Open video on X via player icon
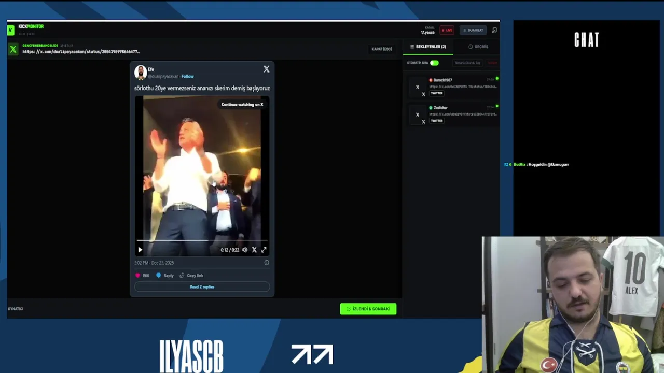 click(x=254, y=250)
